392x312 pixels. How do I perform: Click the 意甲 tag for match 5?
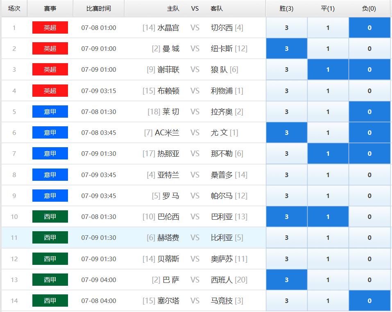point(50,112)
